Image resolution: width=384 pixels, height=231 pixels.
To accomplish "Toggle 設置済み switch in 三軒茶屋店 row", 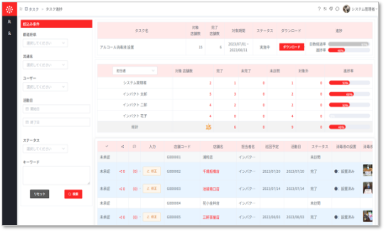I will (x=336, y=217).
